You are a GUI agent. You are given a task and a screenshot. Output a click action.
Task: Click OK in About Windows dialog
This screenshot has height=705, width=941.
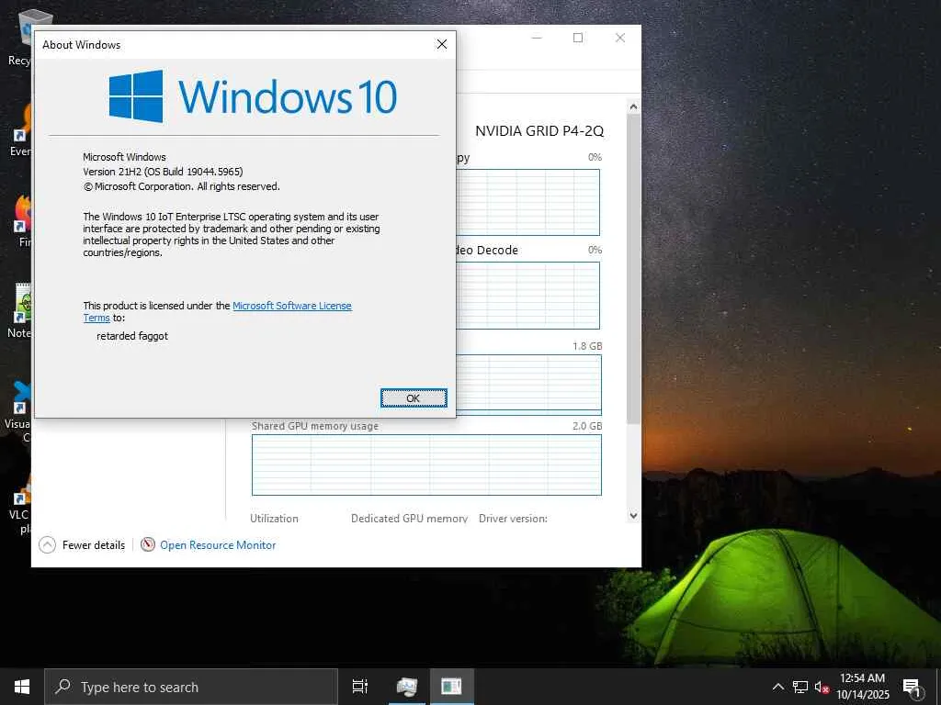pyautogui.click(x=414, y=398)
